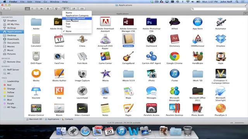
Task: Open the Action gear dropdown
Action: click(x=49, y=8)
